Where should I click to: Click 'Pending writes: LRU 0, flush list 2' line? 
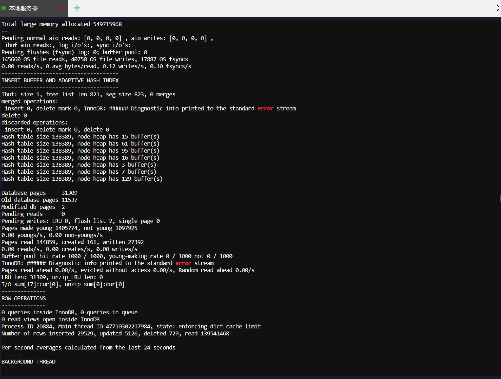click(x=80, y=221)
